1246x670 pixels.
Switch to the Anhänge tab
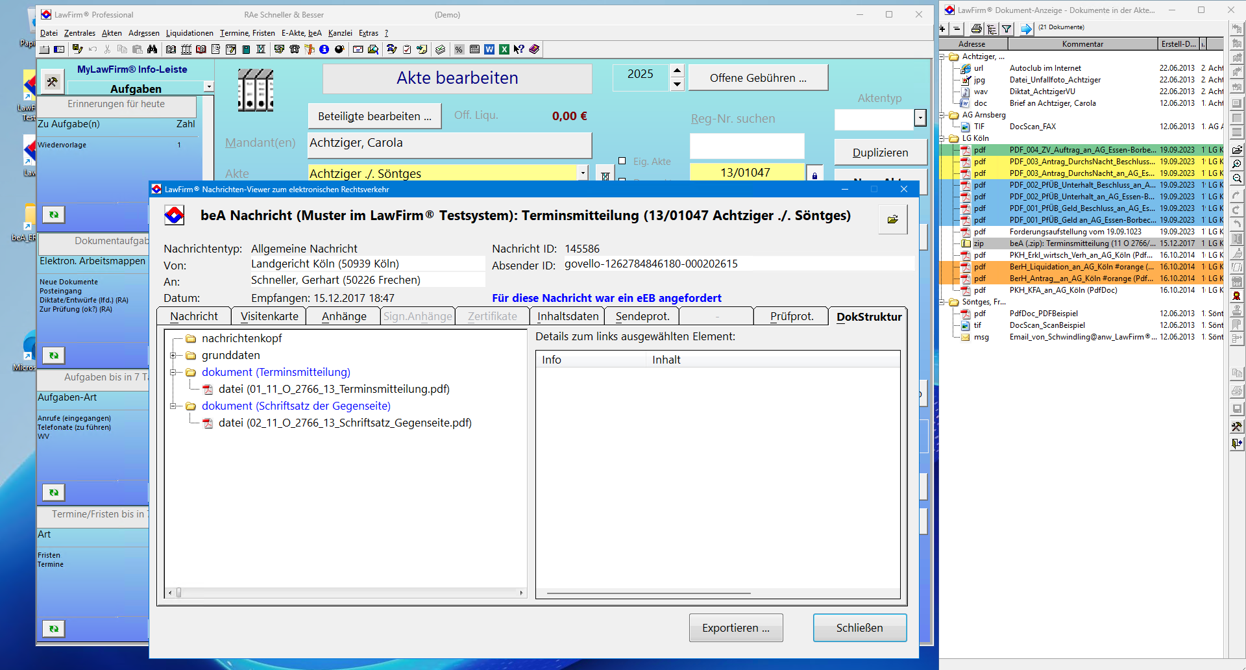(x=344, y=316)
